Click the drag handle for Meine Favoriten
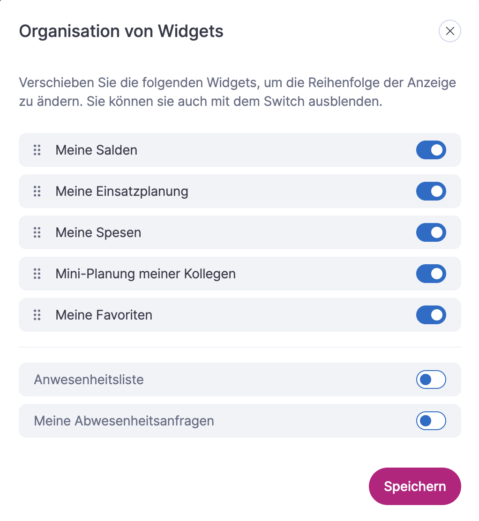Viewport: 479px width, 521px height. point(37,315)
